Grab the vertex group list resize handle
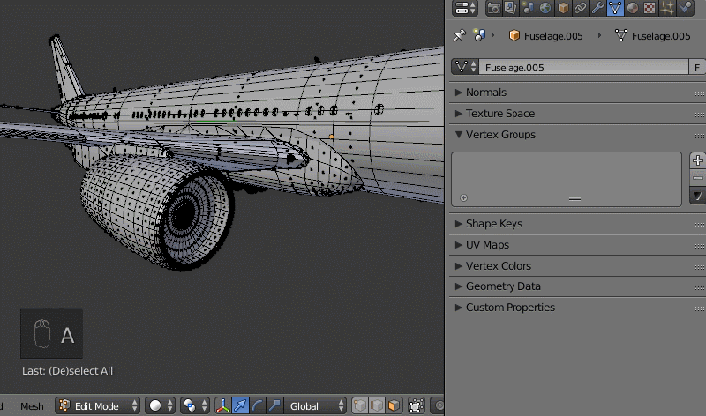This screenshot has height=416, width=706. pyautogui.click(x=575, y=198)
